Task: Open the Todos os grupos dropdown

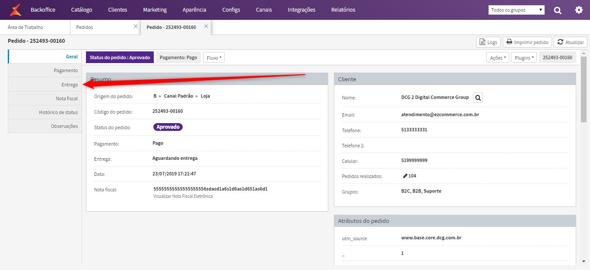Action: (x=517, y=10)
